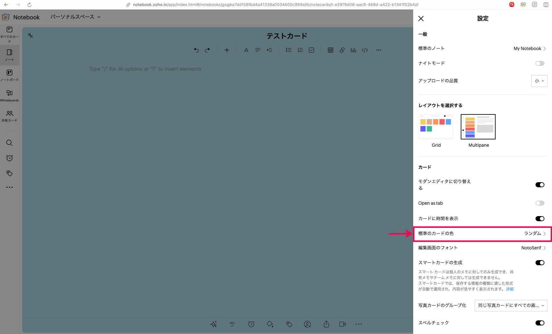The height and width of the screenshot is (334, 552).
Task: Open the share icon in bottom toolbar
Action: click(x=326, y=324)
